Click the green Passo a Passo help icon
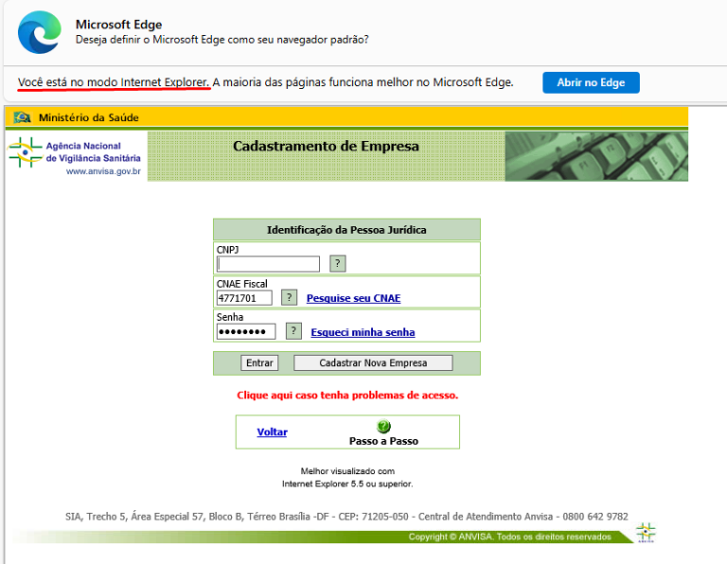Screen dimensions: 727x564 tap(383, 427)
